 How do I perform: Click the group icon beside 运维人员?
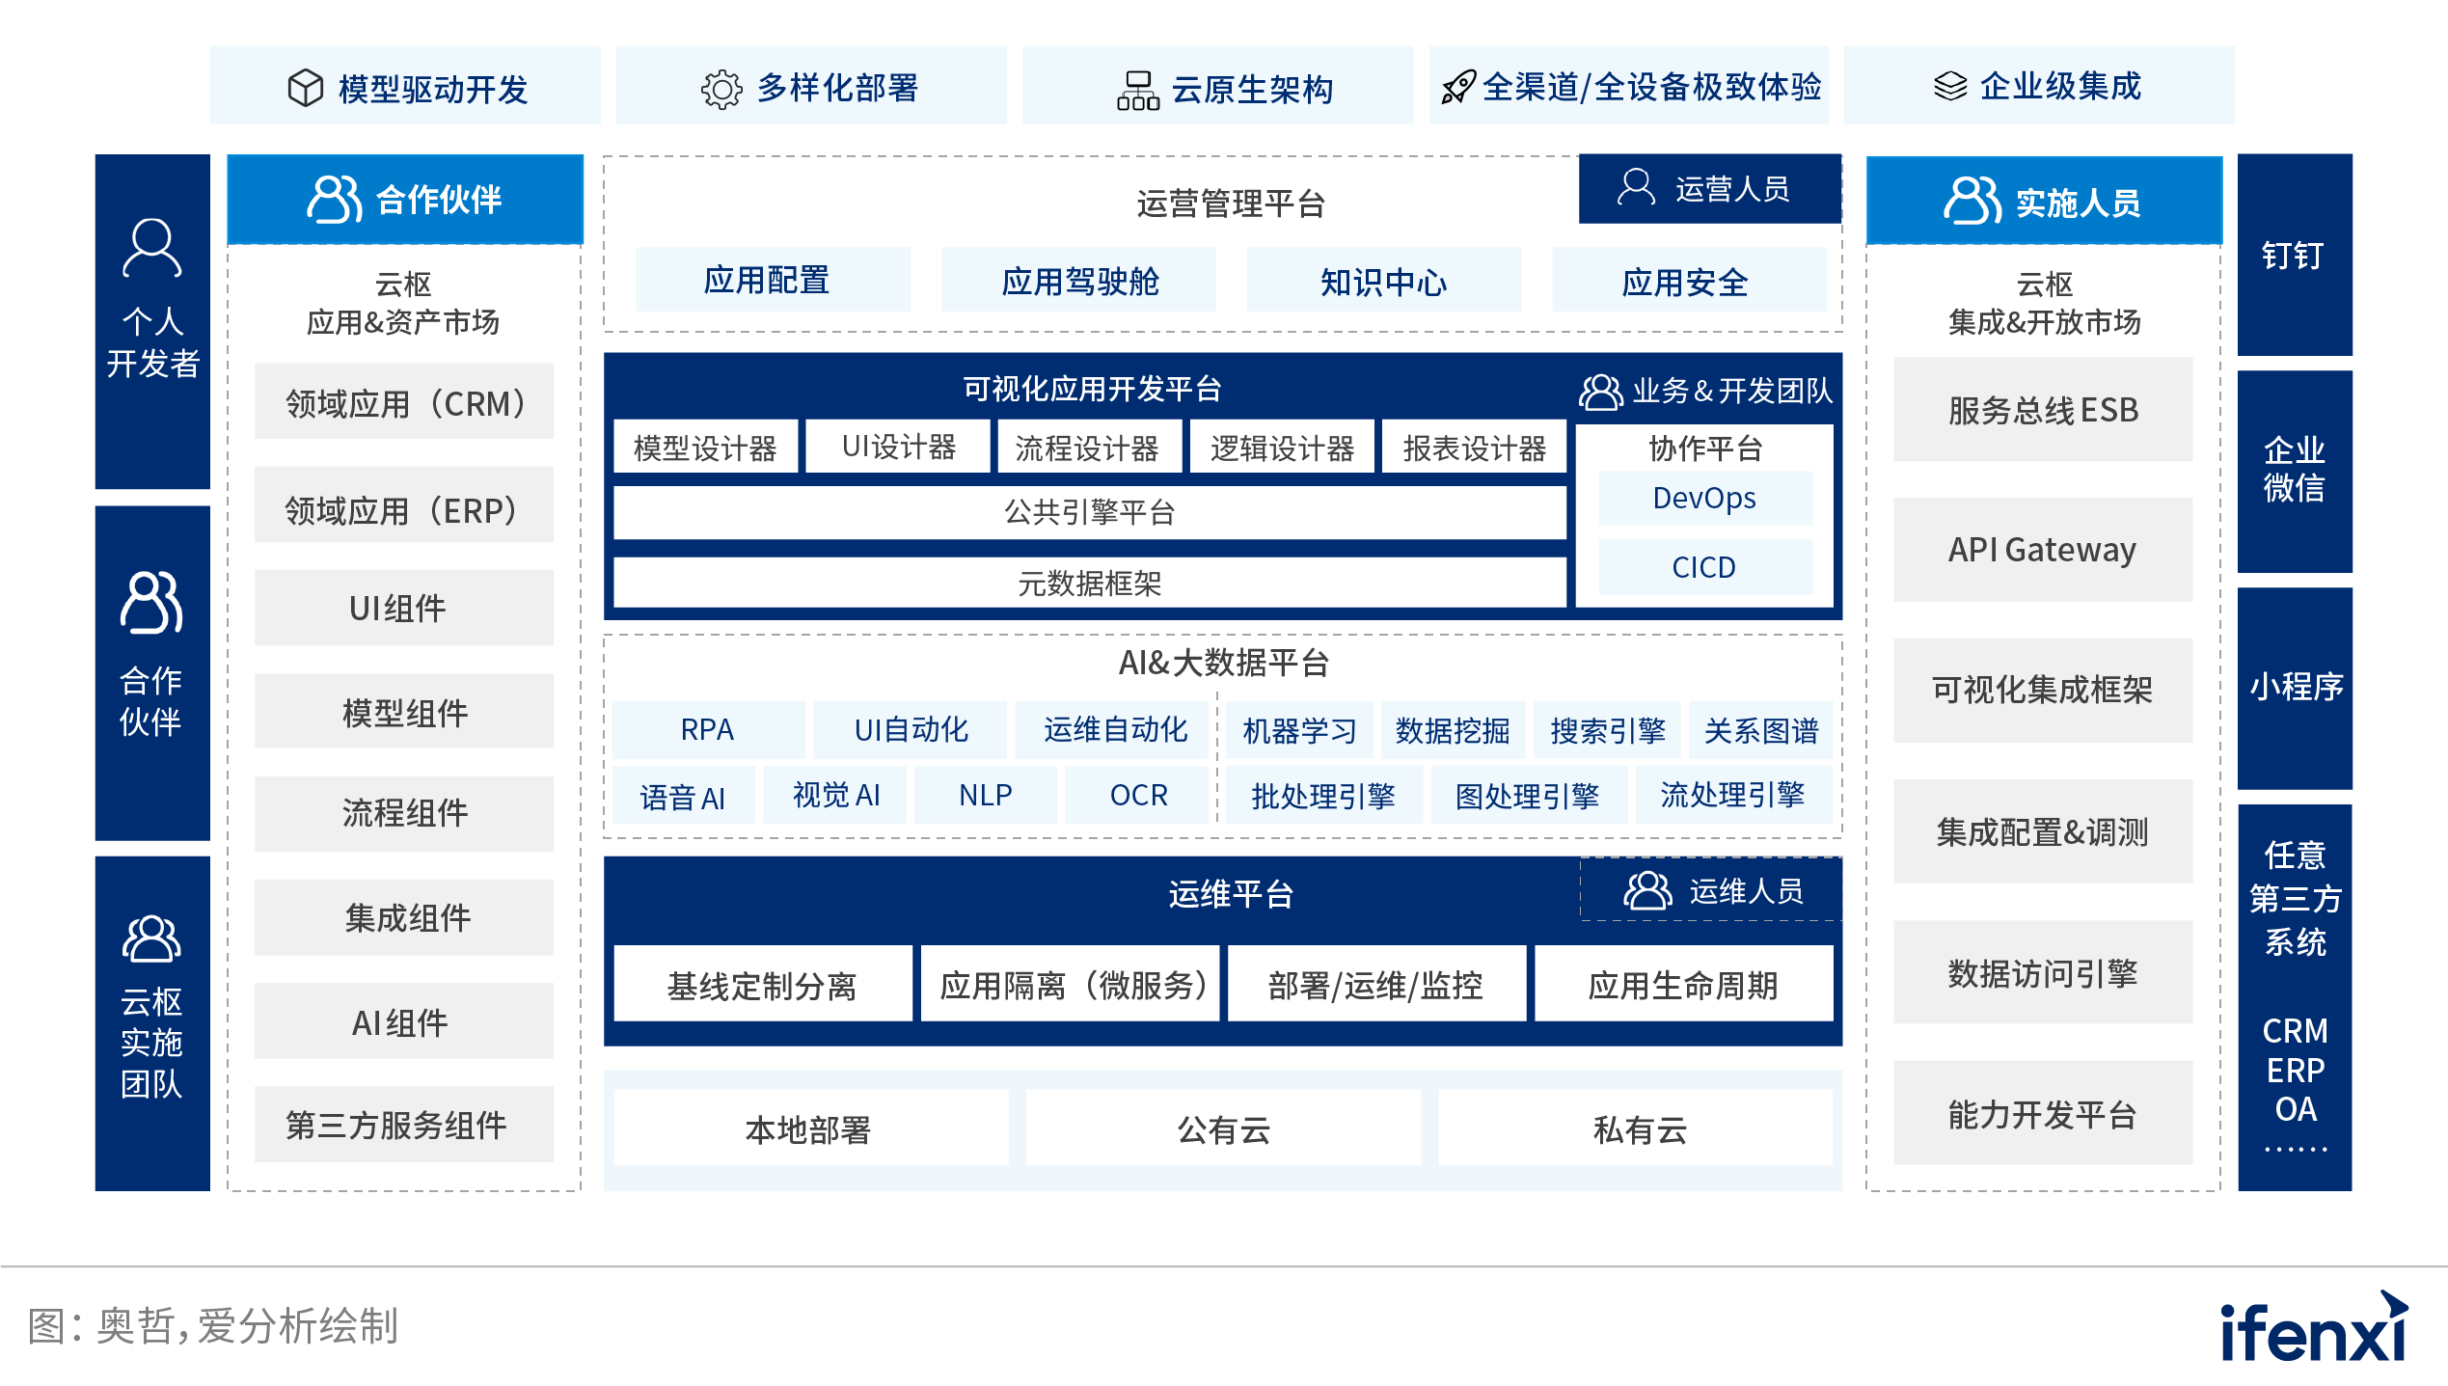[1647, 890]
